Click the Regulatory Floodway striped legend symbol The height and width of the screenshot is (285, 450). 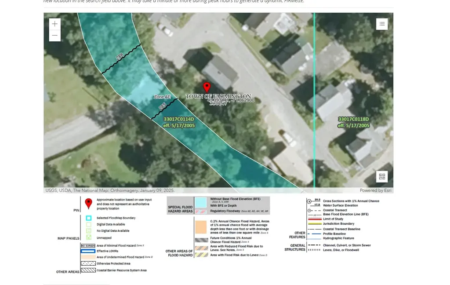pos(201,212)
